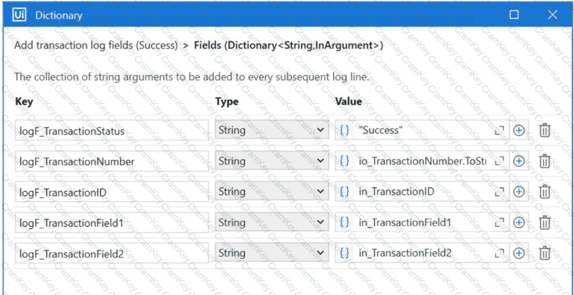
Task: Edit the in_TransactionField1 value expression
Action: click(x=424, y=223)
